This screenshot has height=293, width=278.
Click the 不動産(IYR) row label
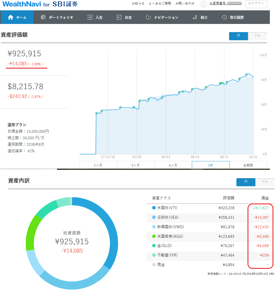coord(167,255)
